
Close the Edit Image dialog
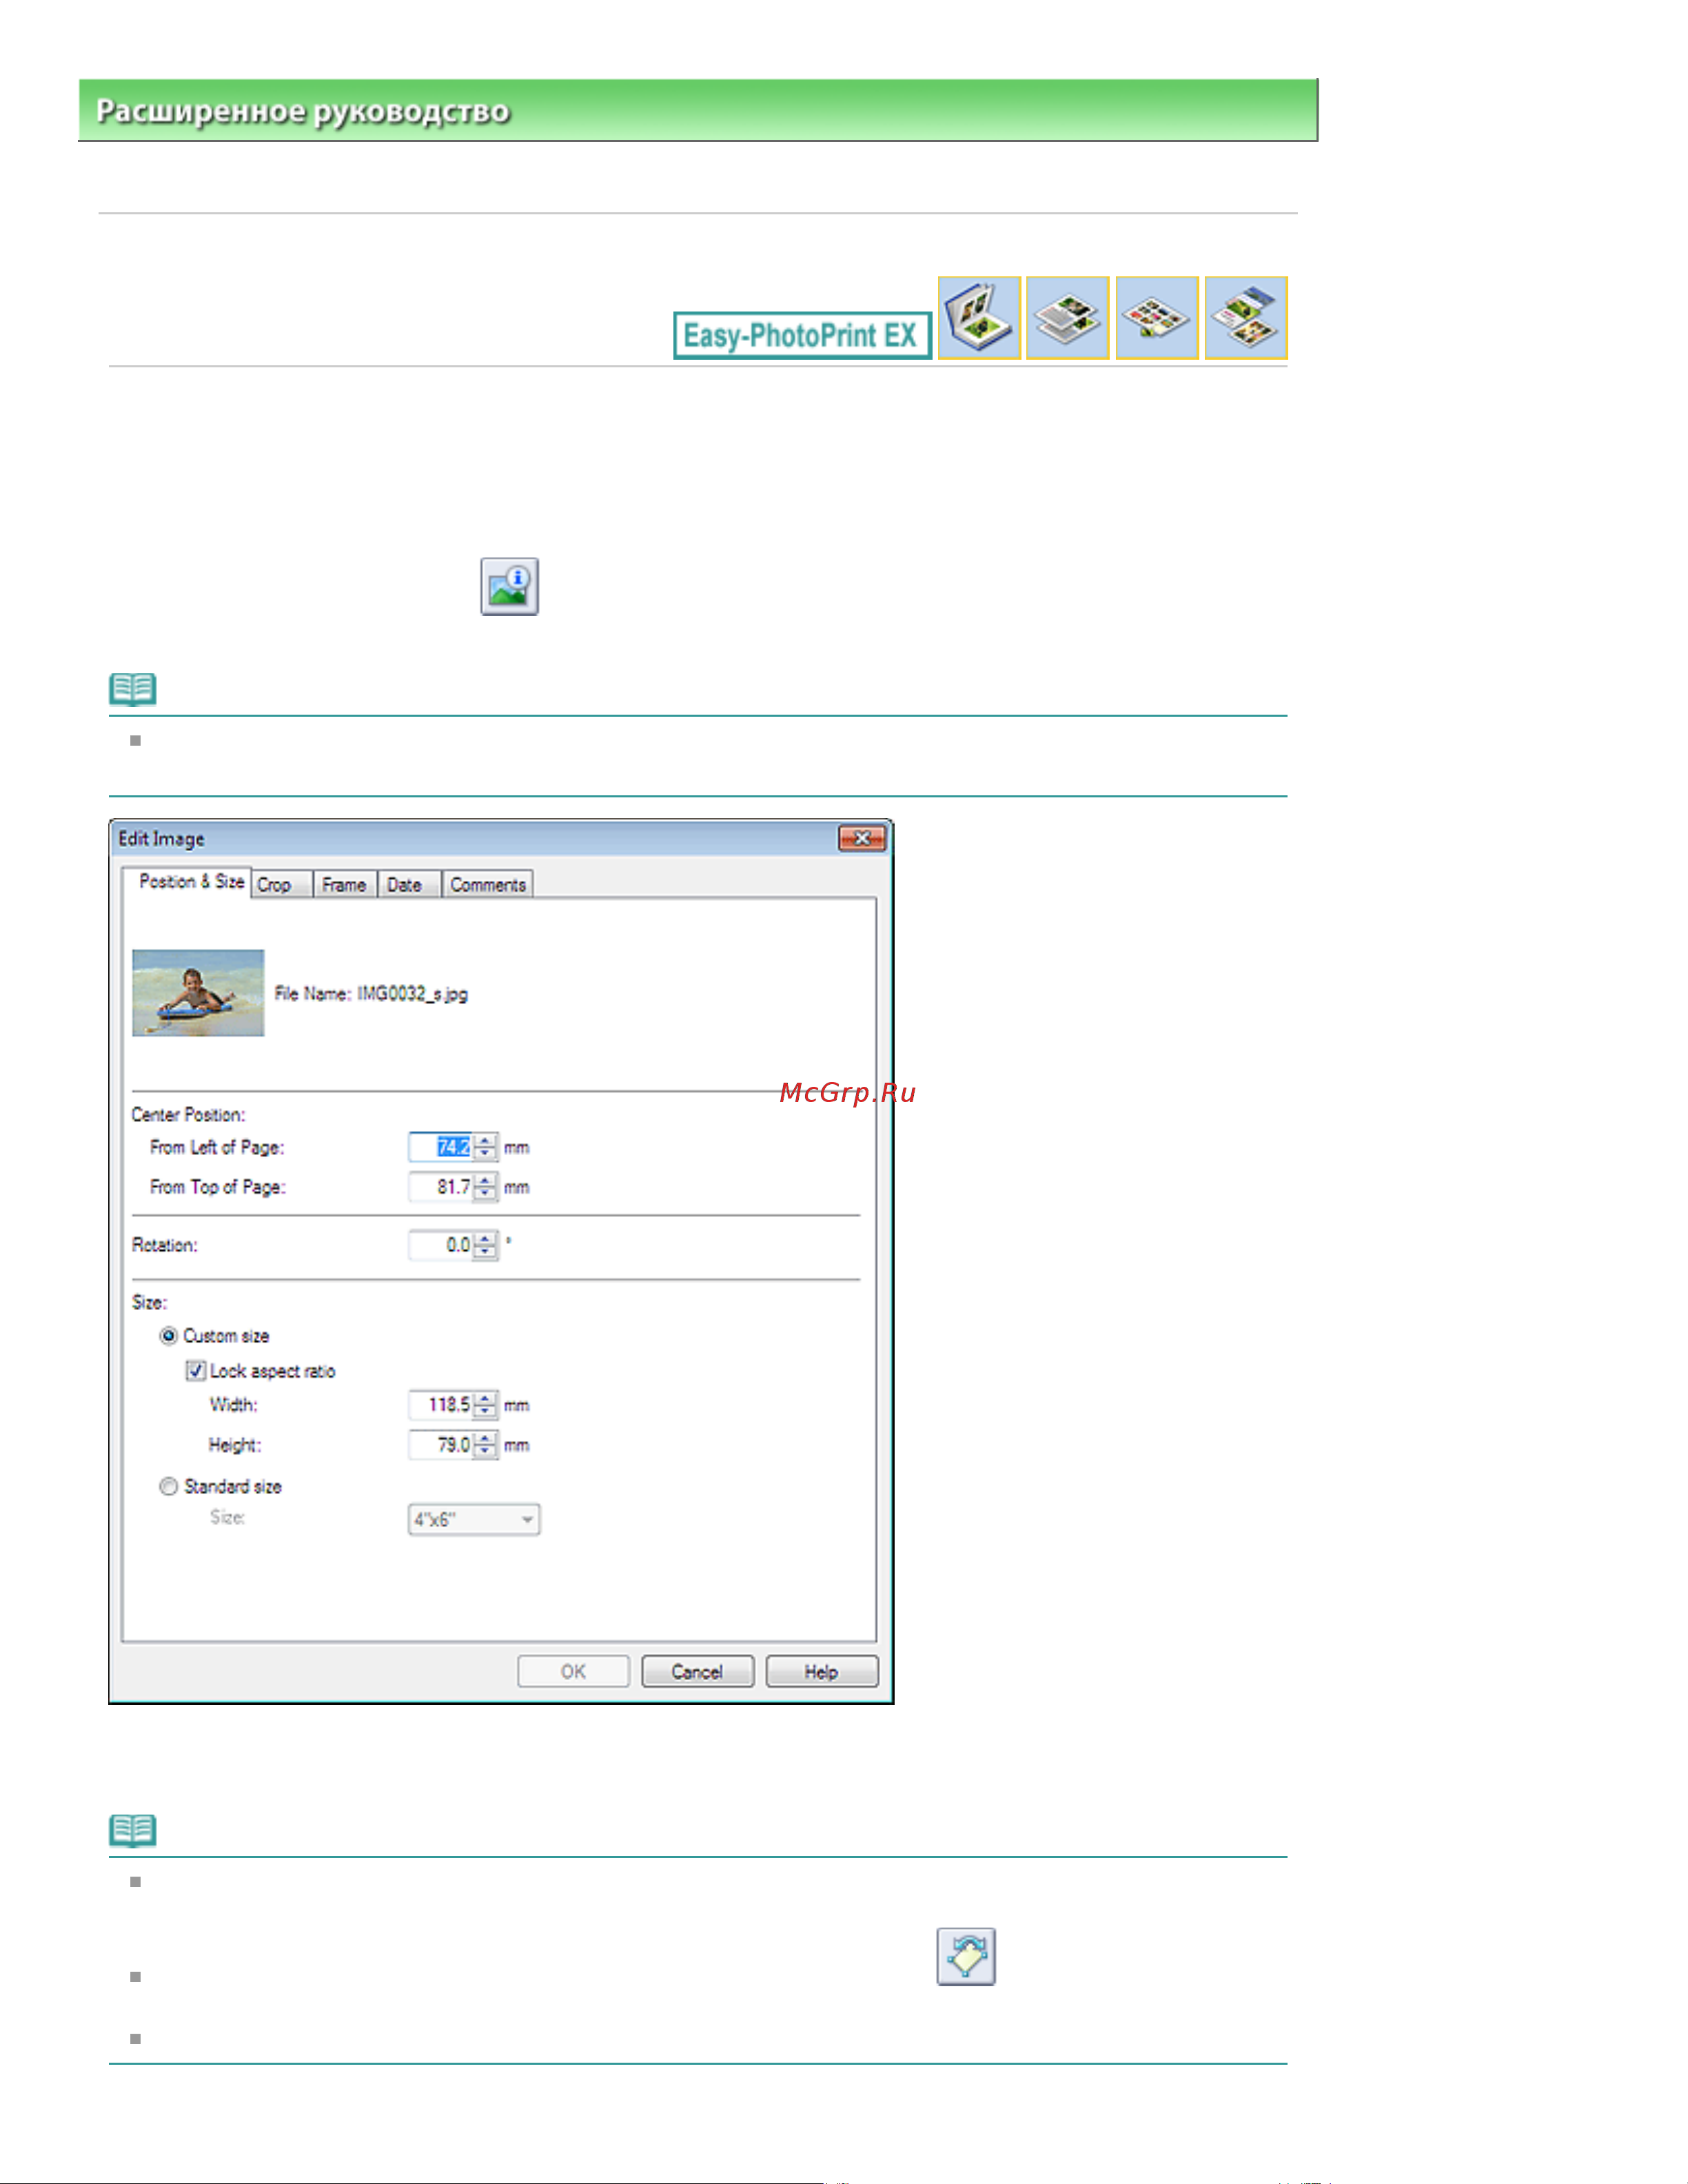(862, 838)
